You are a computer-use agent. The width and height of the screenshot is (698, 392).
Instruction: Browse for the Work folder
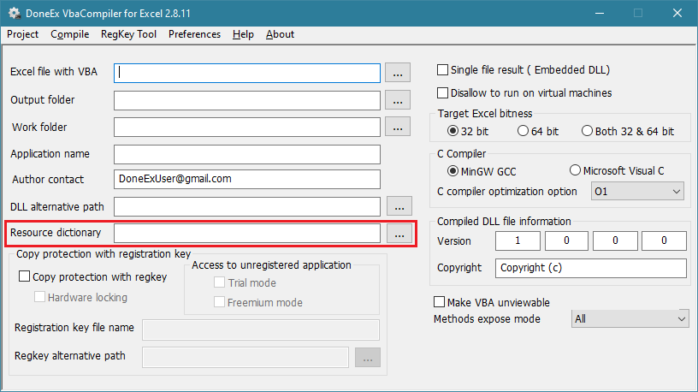pos(398,127)
